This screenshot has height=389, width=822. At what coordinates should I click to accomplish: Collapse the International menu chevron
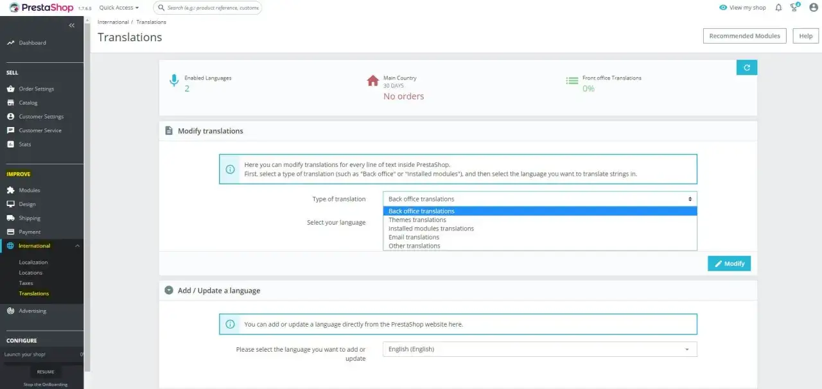click(x=77, y=246)
